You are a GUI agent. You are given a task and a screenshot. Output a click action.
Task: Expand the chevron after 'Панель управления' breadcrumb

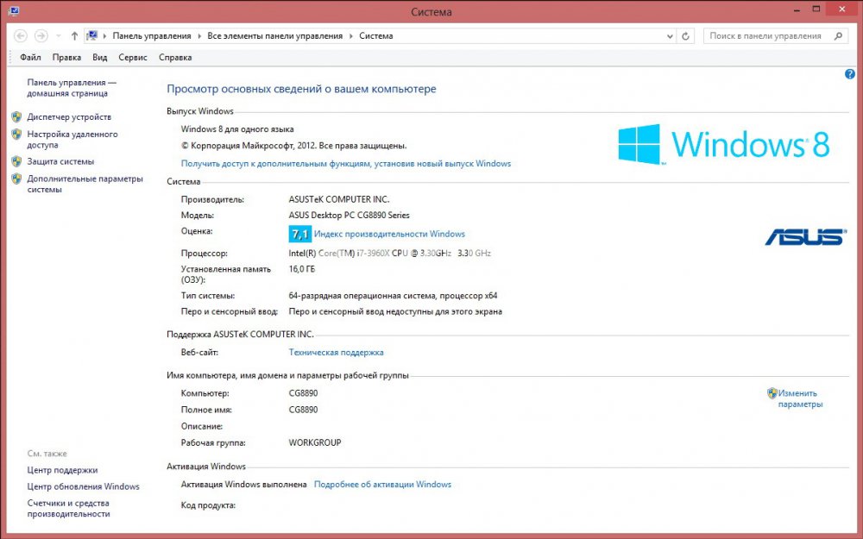(x=200, y=36)
